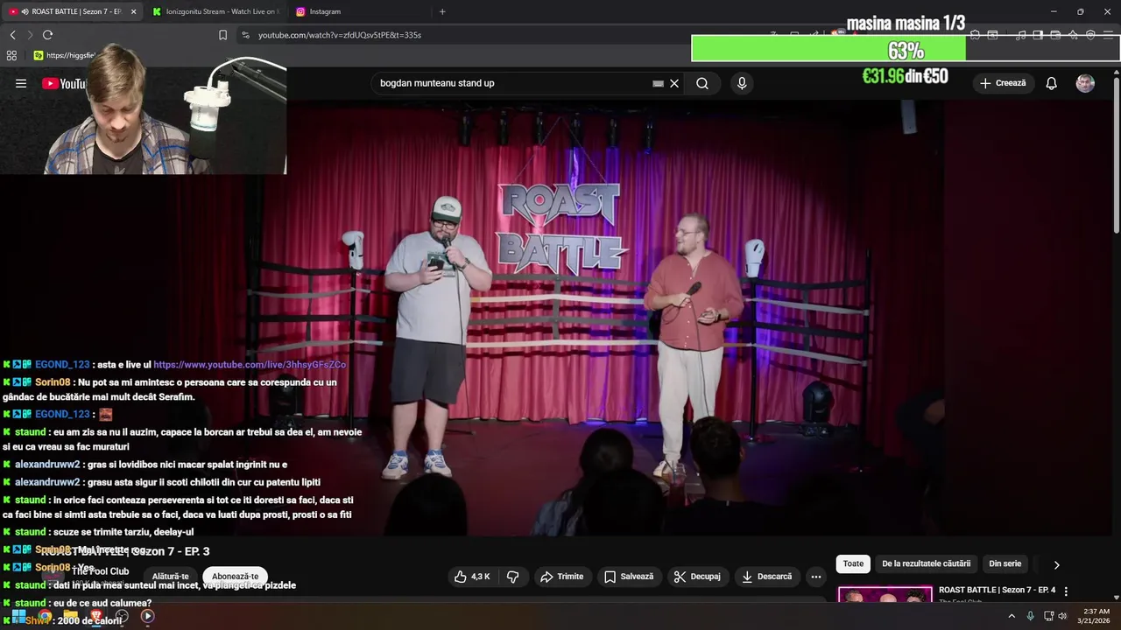Open the Windows Start button
The height and width of the screenshot is (630, 1121).
tap(18, 616)
